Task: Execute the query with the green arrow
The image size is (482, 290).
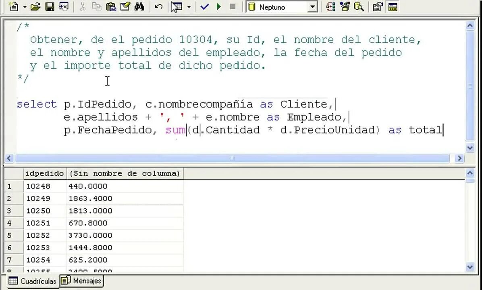Action: point(219,7)
